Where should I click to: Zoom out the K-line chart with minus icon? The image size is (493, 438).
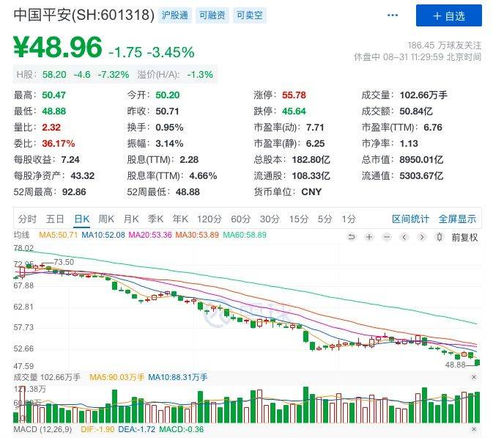[387, 236]
